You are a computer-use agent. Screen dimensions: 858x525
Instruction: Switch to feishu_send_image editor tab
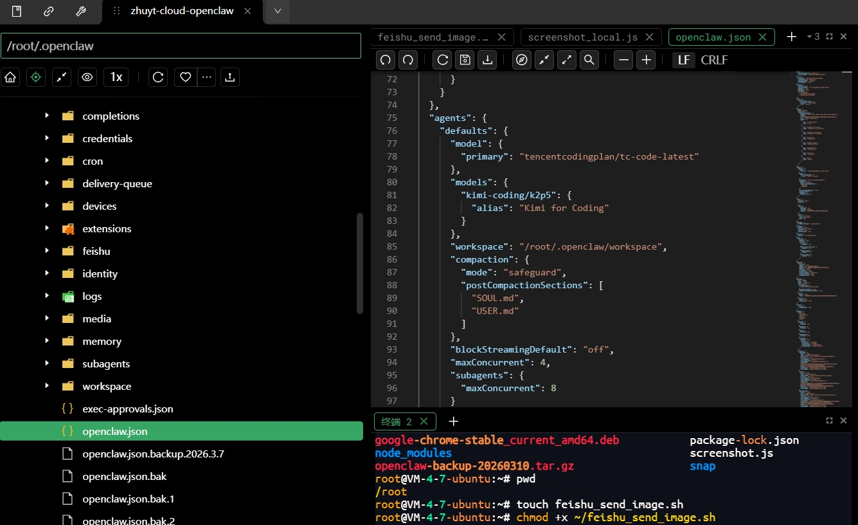tap(433, 37)
